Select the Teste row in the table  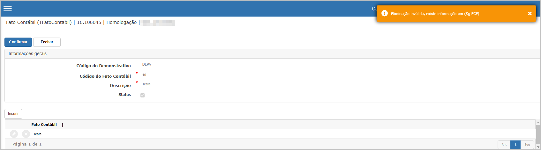(270, 134)
